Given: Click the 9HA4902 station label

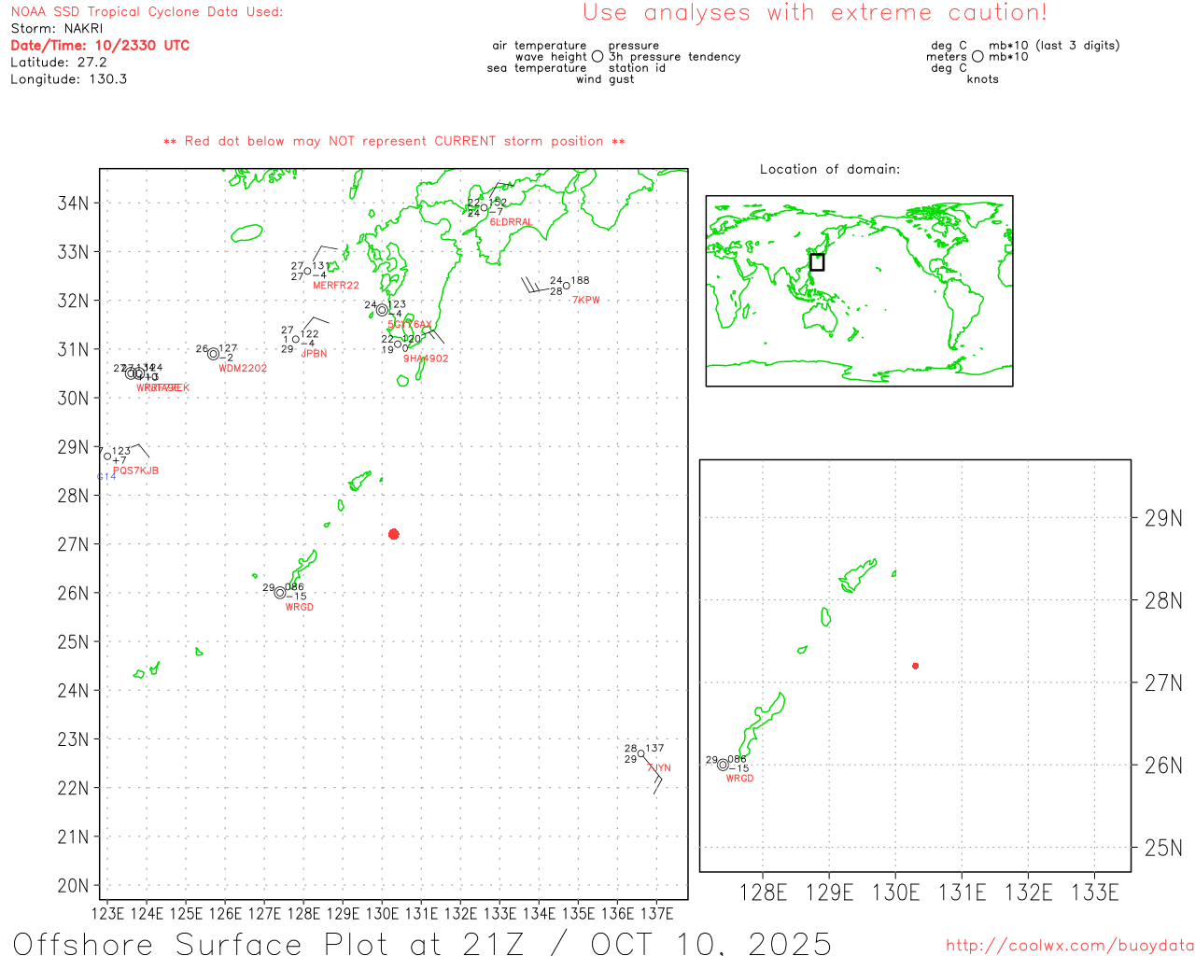Looking at the screenshot, I should [x=426, y=358].
